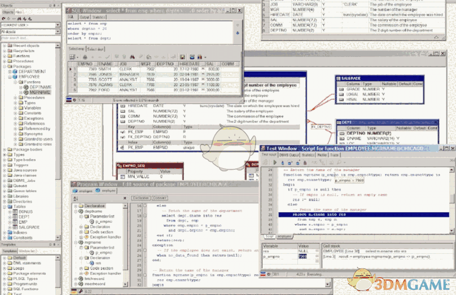Open Profile tab in Test Window
The height and width of the screenshot is (295, 456).
[x=322, y=155]
